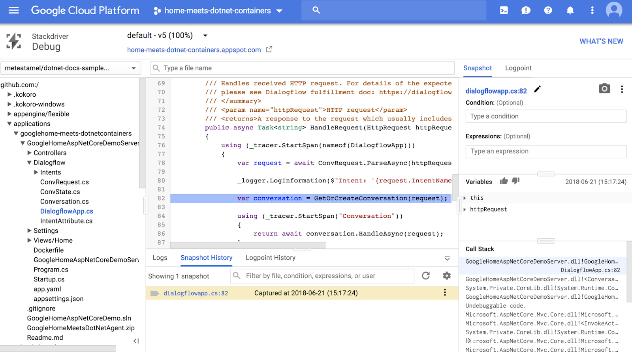Open DialogflowApp.cs in file tree
Image resolution: width=632 pixels, height=352 pixels.
[67, 211]
